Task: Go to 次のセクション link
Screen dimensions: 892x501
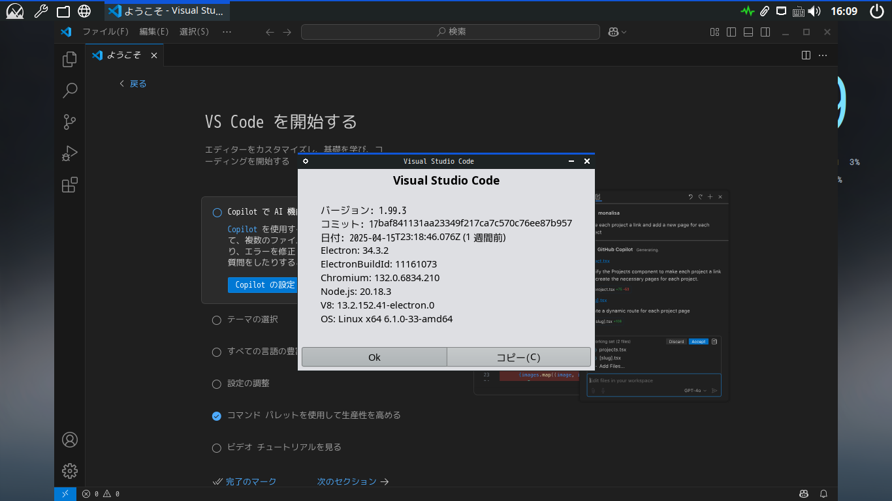Action: pos(353,481)
